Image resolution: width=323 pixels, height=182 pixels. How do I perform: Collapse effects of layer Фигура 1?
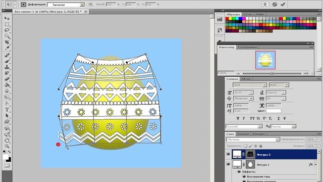[x=315, y=164]
